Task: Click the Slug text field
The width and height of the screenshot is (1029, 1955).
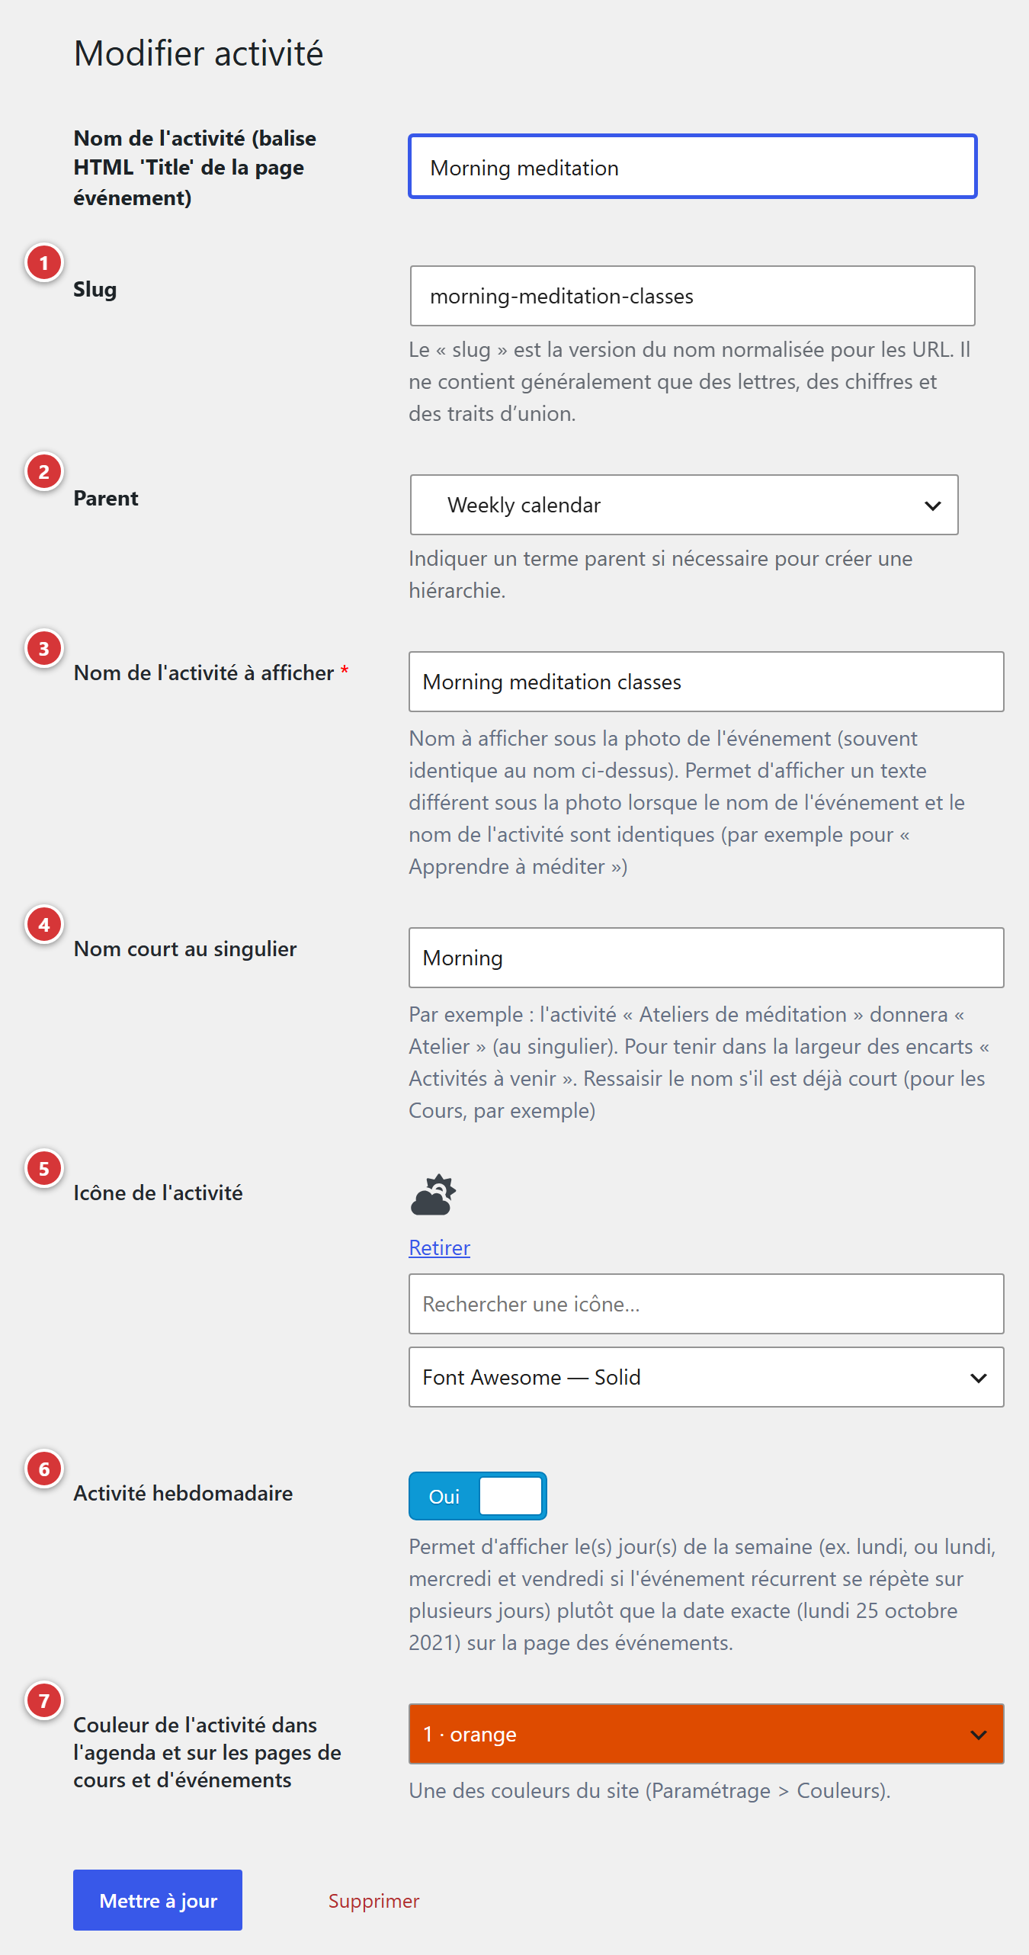Action: point(692,296)
